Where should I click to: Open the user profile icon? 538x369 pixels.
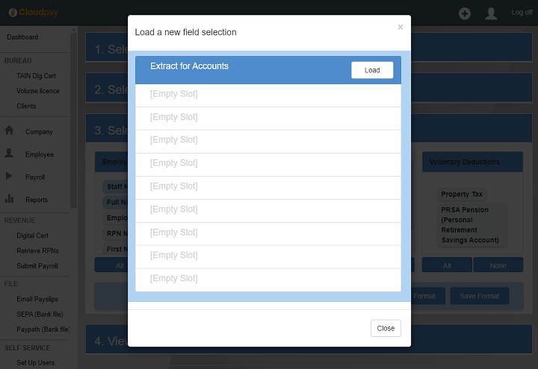click(491, 13)
